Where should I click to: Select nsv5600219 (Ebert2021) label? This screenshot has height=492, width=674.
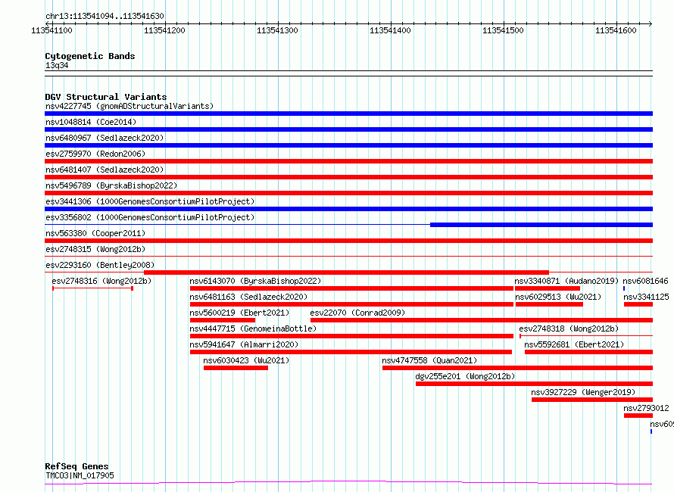[x=239, y=313]
